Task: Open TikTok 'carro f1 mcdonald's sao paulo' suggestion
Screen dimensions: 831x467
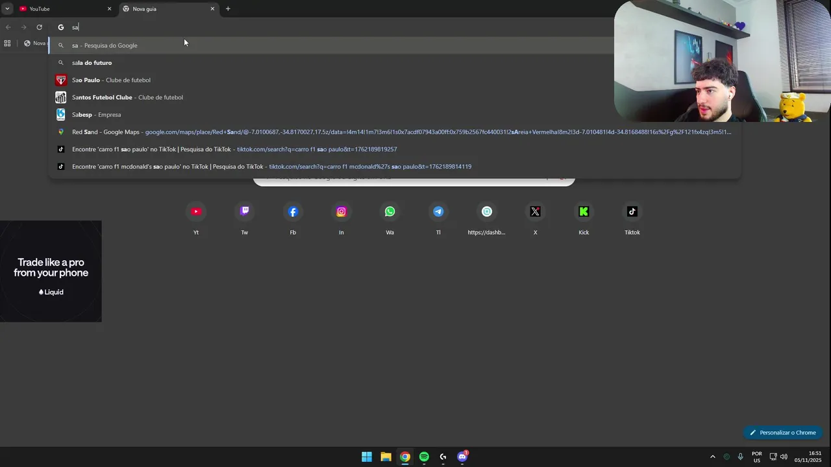Action: [x=395, y=167]
